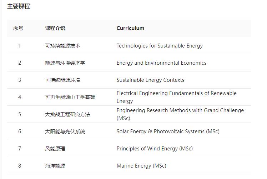The image size is (267, 179).
Task: Select the 可持续能源技术 course cell
Action: [x=62, y=46]
